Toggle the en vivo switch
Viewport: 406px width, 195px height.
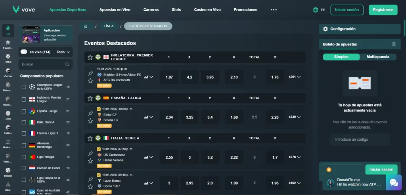click(x=24, y=52)
